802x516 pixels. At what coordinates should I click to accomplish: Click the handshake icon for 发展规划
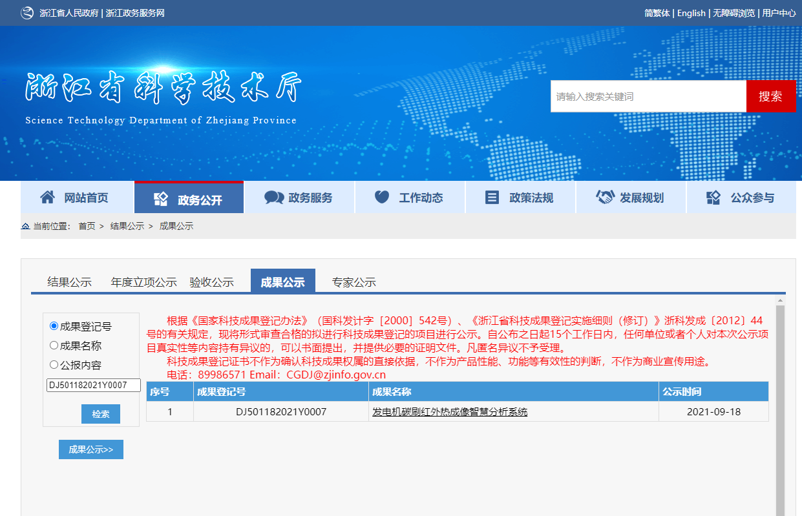click(605, 198)
